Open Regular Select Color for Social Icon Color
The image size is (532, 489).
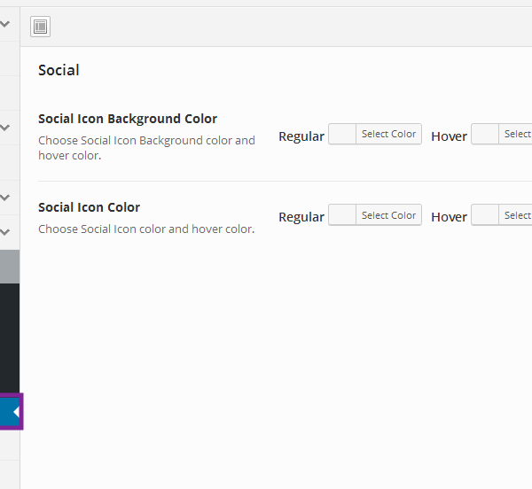388,215
